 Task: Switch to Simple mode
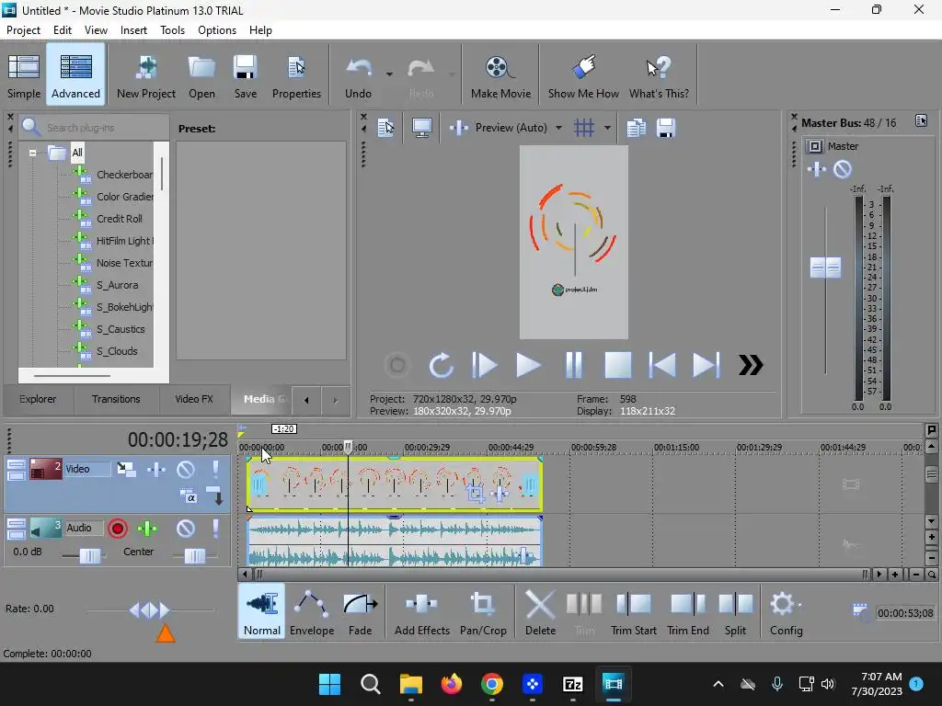[24, 76]
